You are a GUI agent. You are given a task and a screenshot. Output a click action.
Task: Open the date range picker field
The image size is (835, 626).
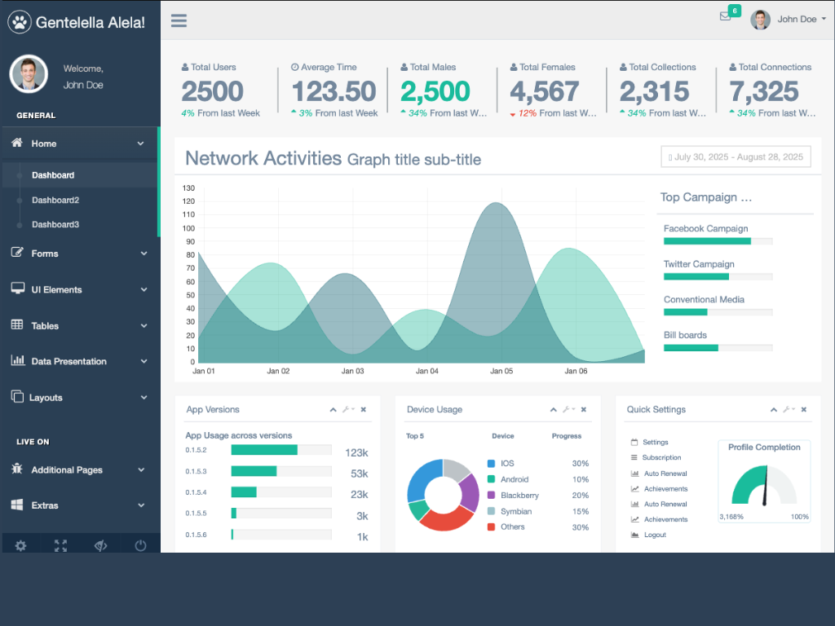point(736,156)
